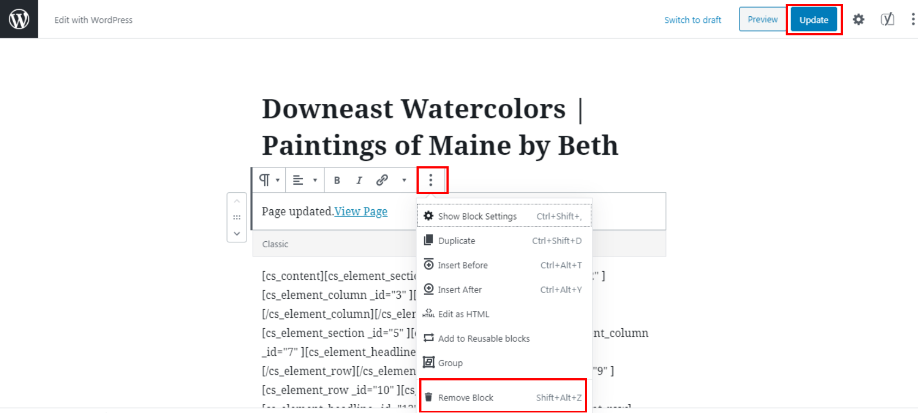
Task: Expand more rich text controls arrow
Action: pyautogui.click(x=404, y=180)
